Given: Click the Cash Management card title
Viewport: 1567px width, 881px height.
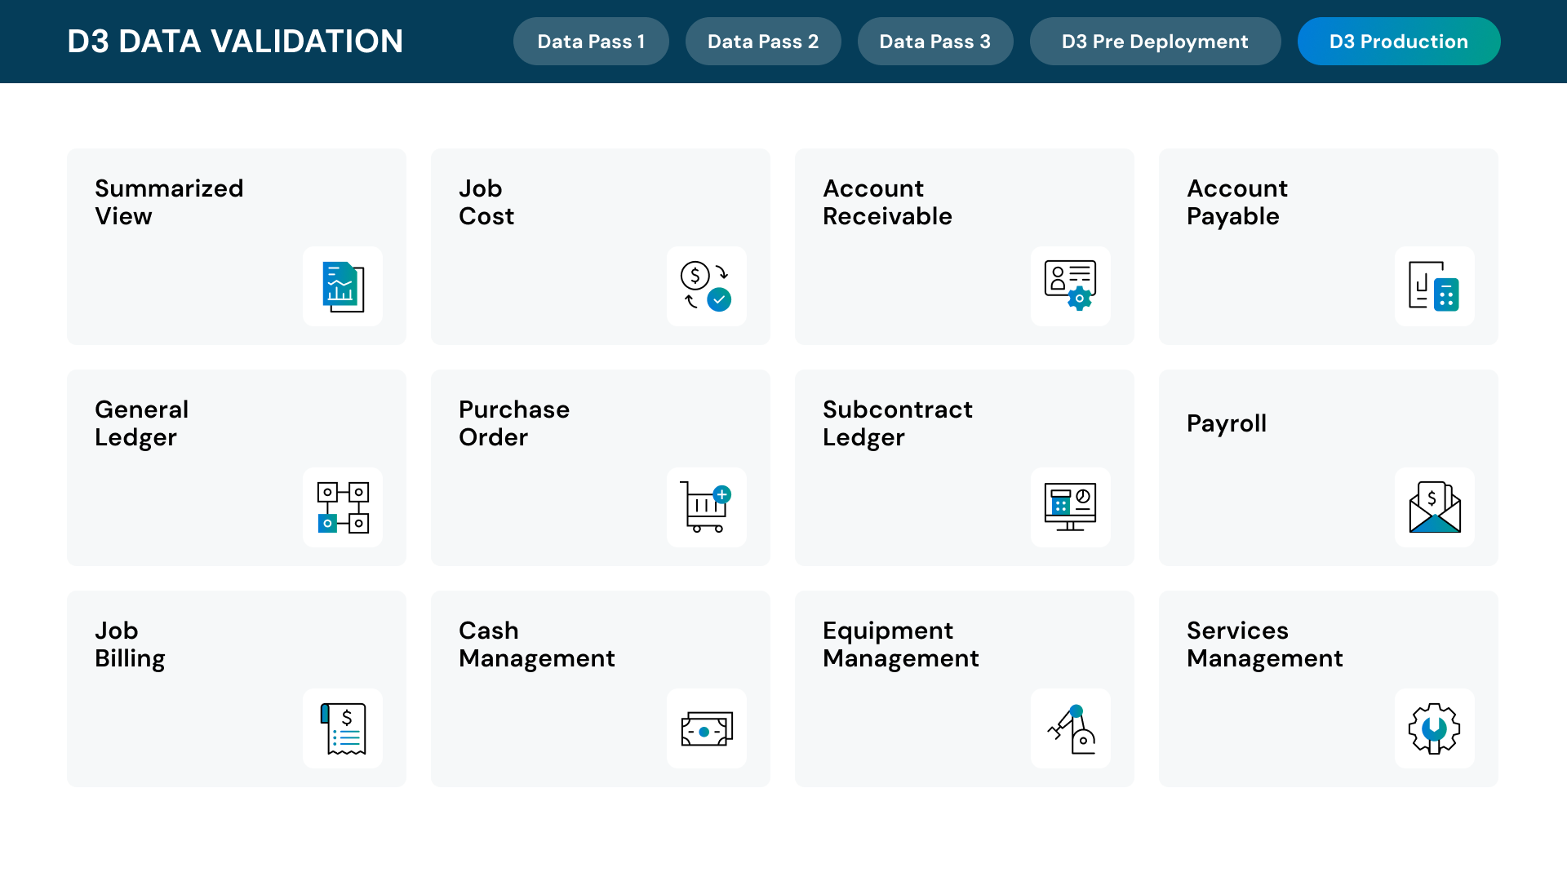Looking at the screenshot, I should tap(537, 644).
